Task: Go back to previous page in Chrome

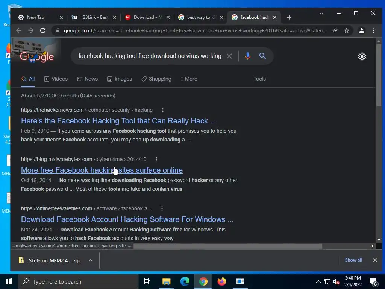Action: click(19, 30)
